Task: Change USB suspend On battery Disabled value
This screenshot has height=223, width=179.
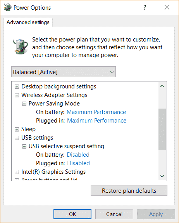Action: click(78, 155)
